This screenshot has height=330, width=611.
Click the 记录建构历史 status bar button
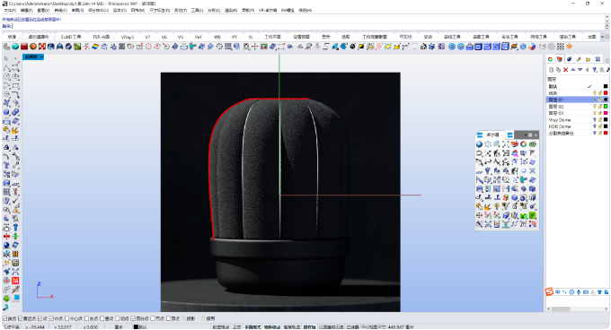[332, 327]
